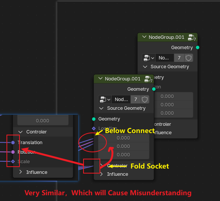This screenshot has width=220, height=201.
Task: Click second 0.000 field in back node
Action: [x=173, y=105]
